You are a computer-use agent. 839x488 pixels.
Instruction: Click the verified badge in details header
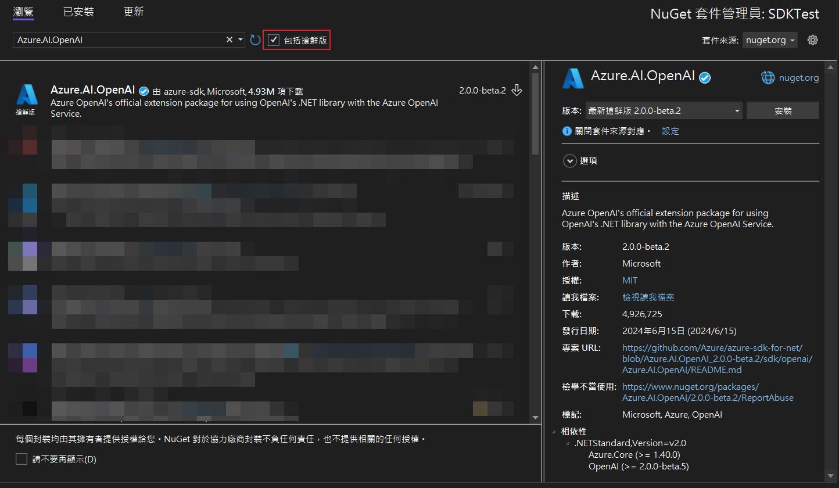pyautogui.click(x=705, y=77)
